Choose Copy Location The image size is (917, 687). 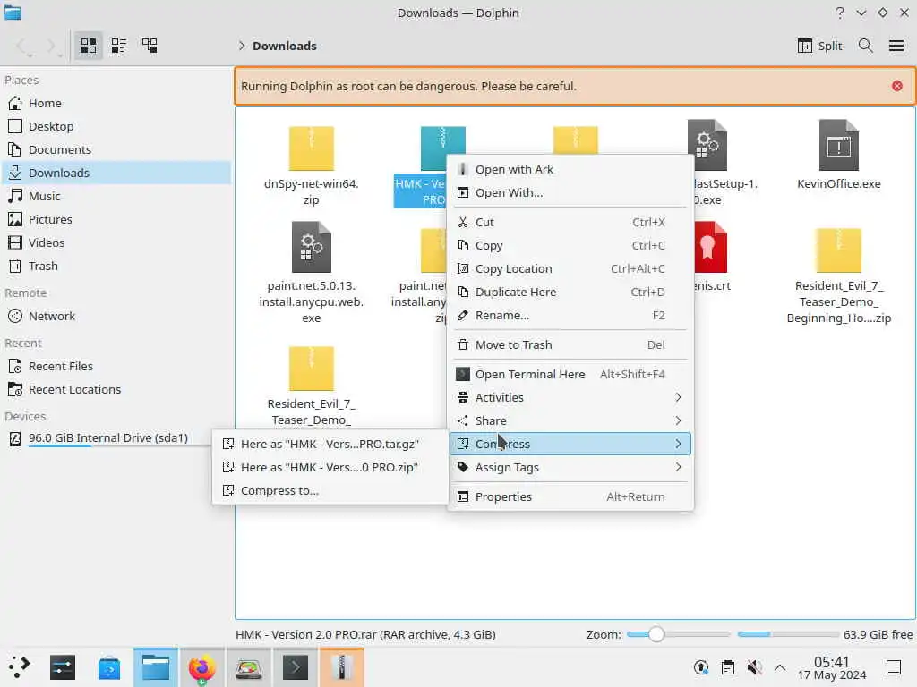[570, 268]
